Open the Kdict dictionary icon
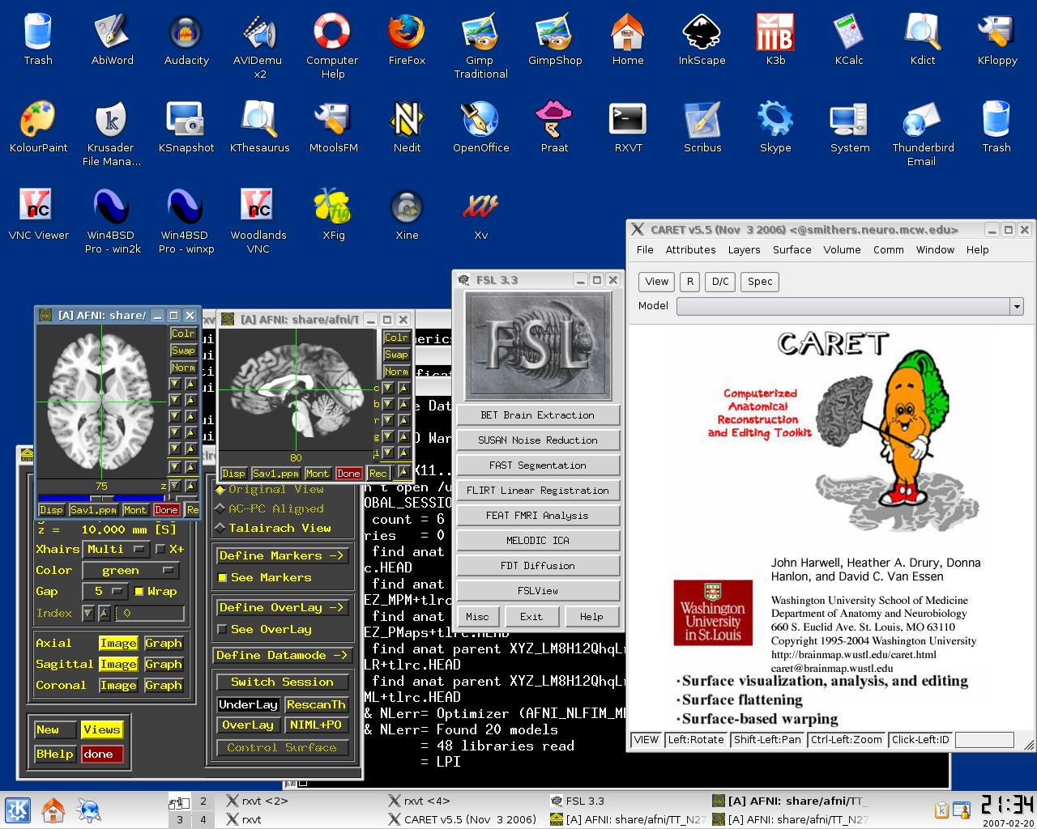 point(923,39)
